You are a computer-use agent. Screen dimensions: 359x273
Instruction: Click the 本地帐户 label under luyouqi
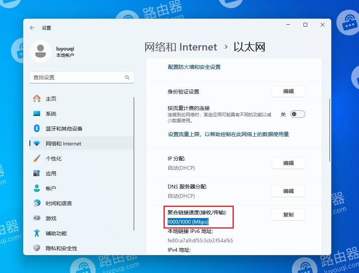(x=65, y=55)
